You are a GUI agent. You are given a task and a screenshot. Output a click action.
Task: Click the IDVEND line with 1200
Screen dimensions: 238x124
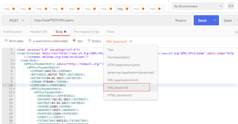(x=54, y=107)
